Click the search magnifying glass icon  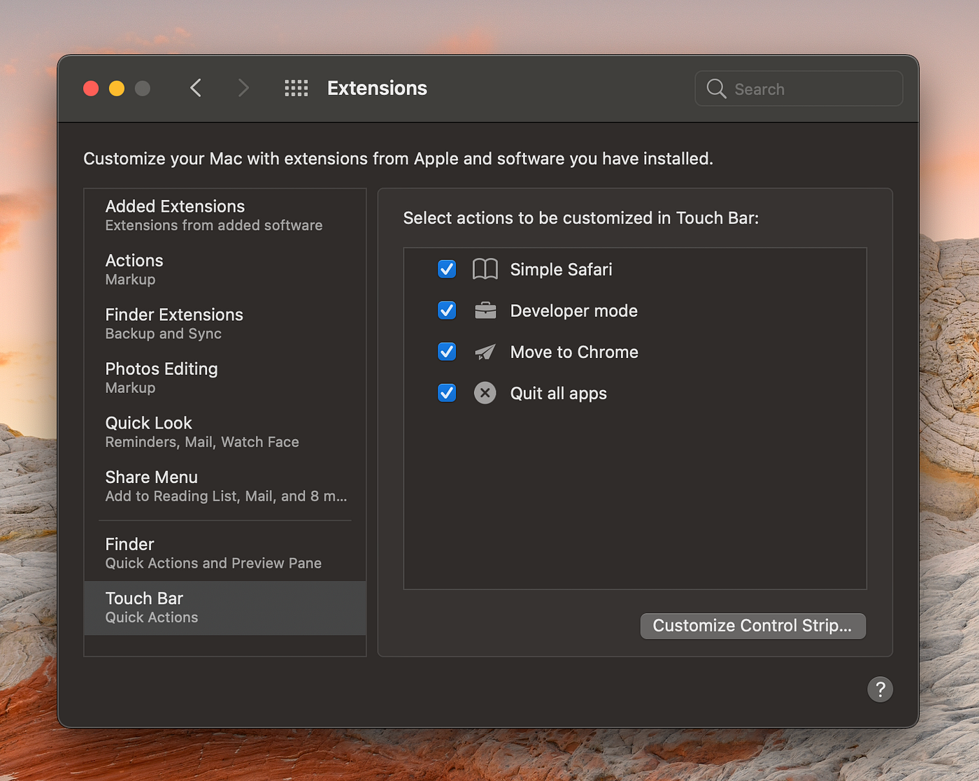click(x=716, y=89)
